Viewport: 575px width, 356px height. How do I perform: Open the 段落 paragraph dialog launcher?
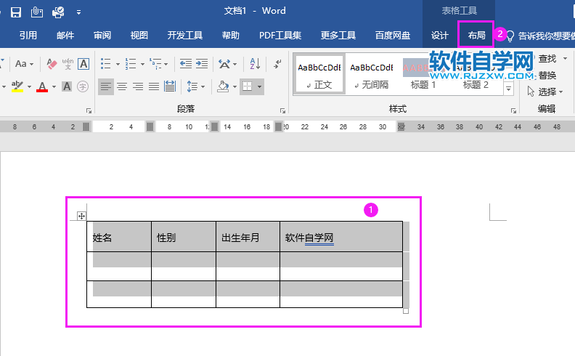coord(282,110)
